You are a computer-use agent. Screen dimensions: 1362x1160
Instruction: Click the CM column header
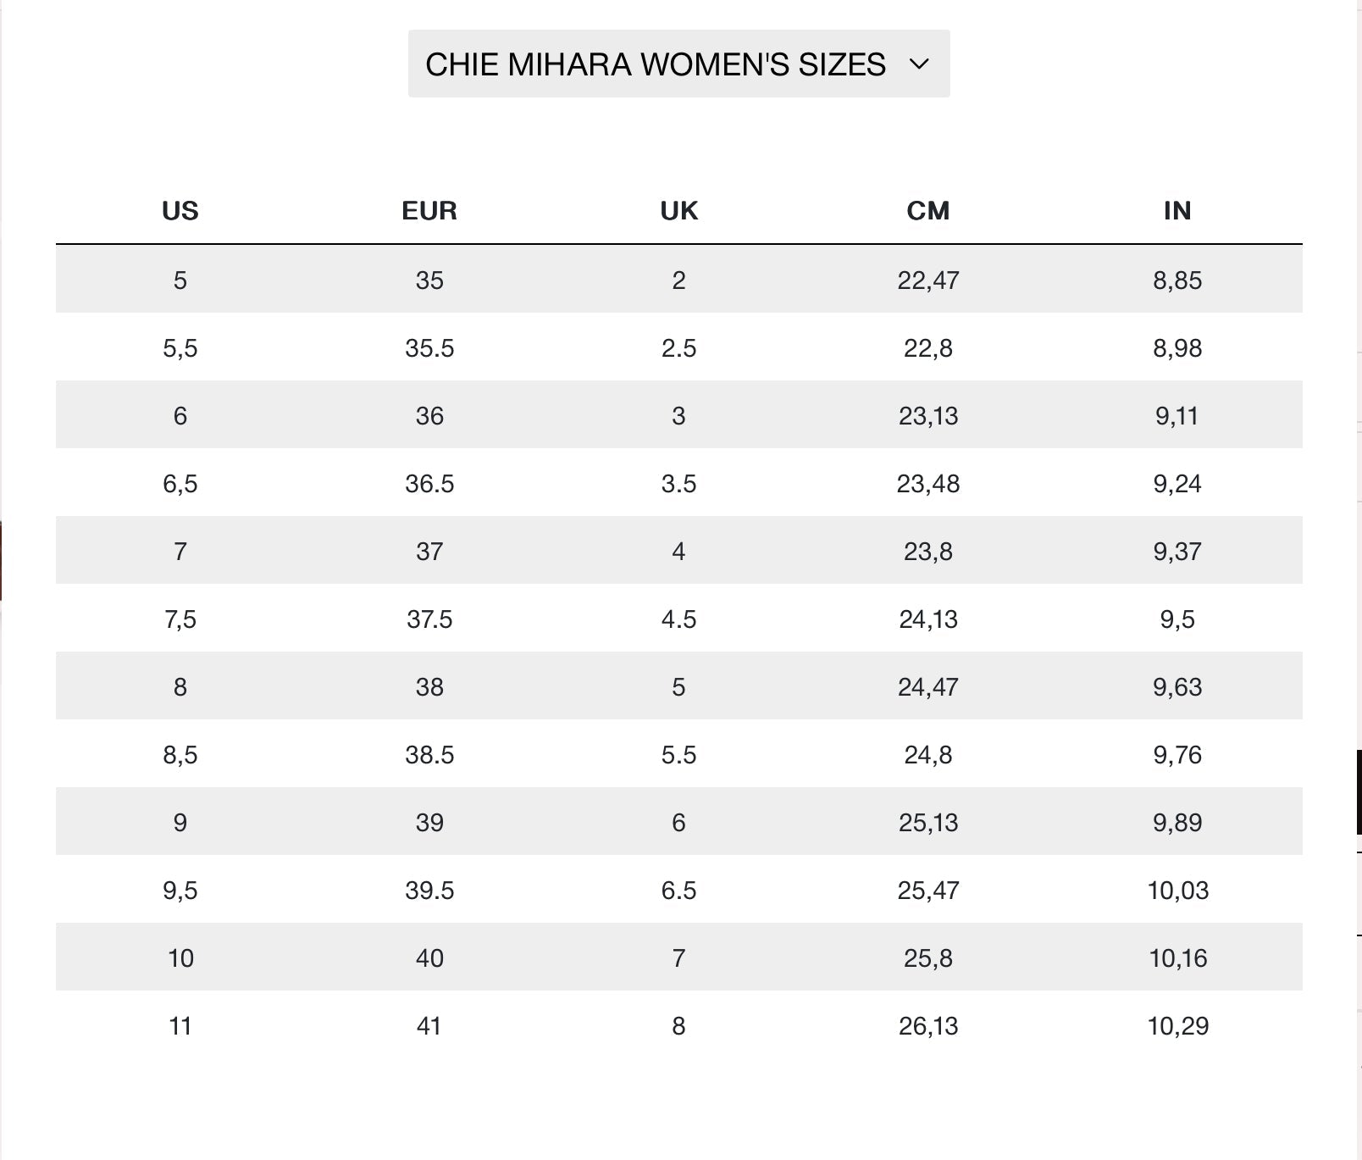coord(927,211)
